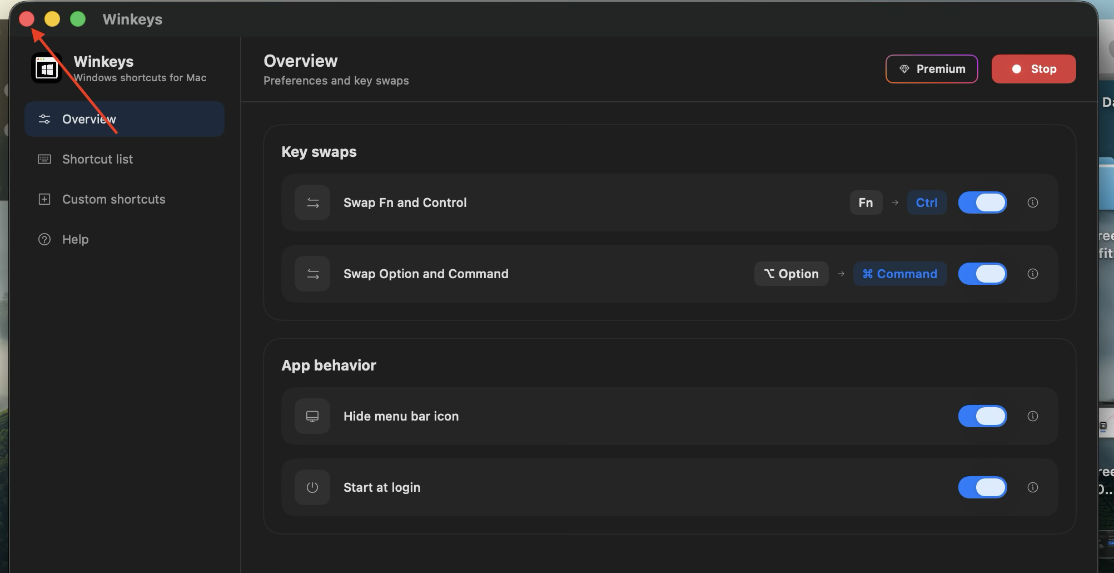The height and width of the screenshot is (573, 1114).
Task: Click the Key swaps heading
Action: point(319,152)
